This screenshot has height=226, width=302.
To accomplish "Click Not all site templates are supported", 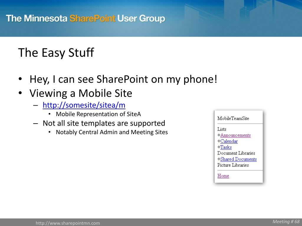I will (104, 123).
